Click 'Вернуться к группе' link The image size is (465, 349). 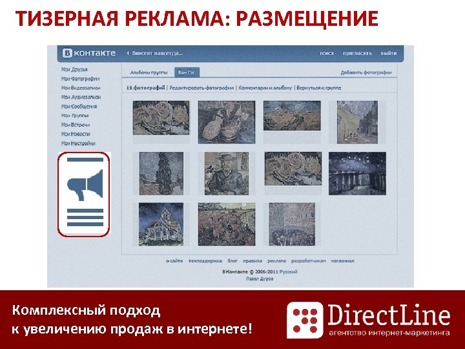319,88
